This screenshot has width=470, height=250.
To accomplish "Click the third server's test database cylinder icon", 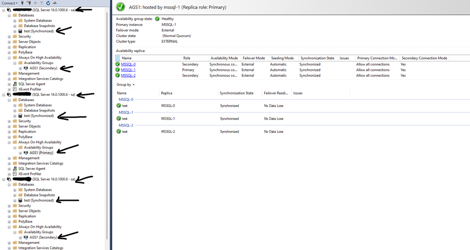I will coord(20,200).
